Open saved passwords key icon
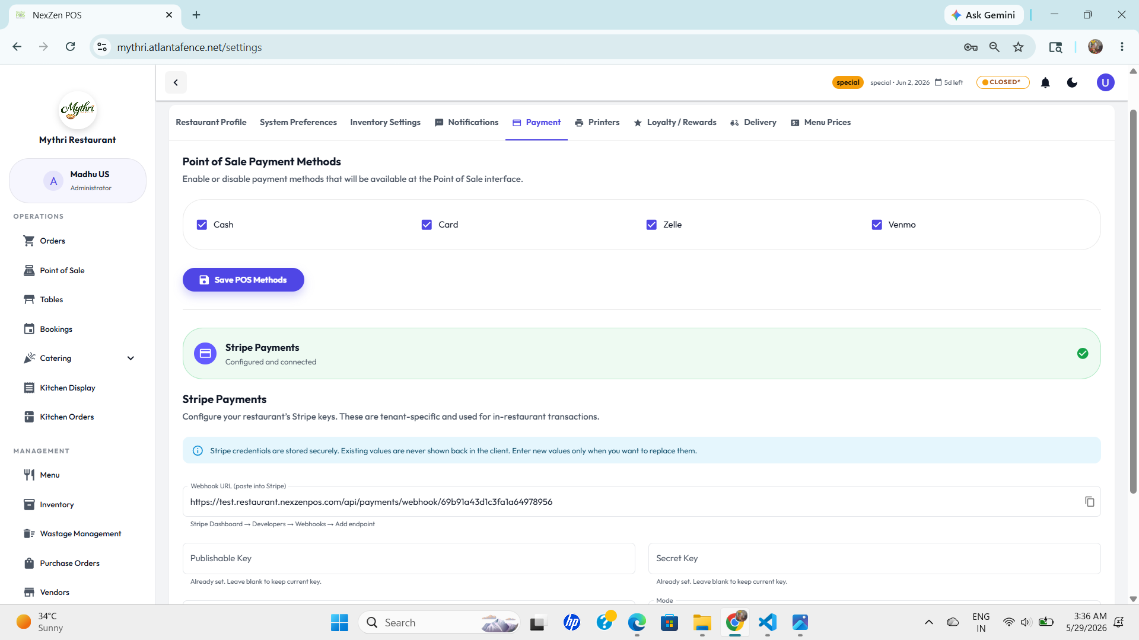This screenshot has width=1139, height=640. (x=971, y=47)
